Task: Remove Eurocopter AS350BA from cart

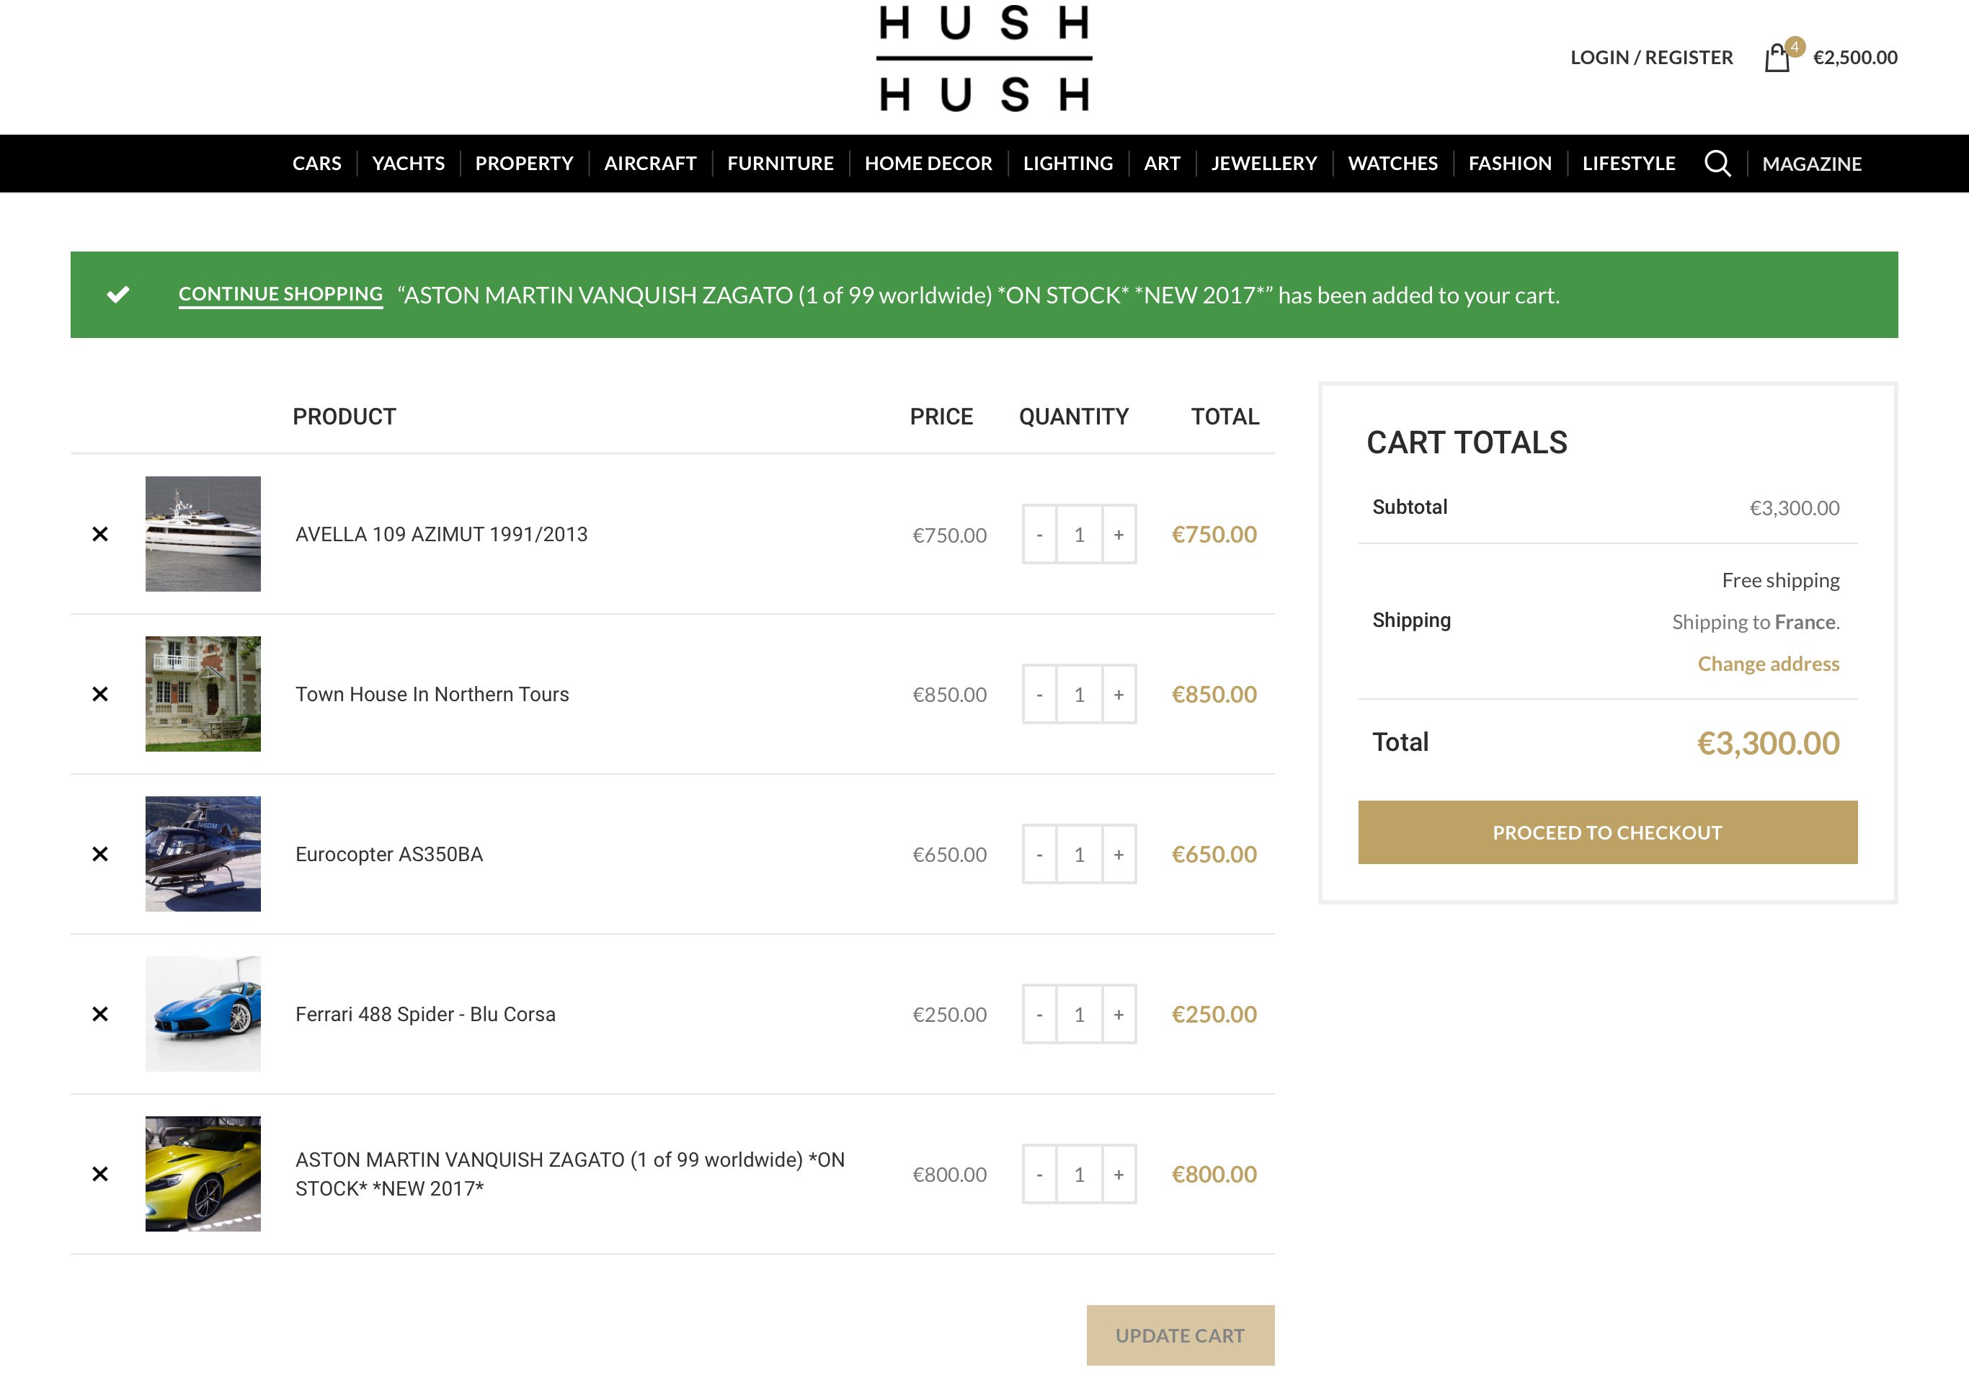Action: [x=100, y=854]
